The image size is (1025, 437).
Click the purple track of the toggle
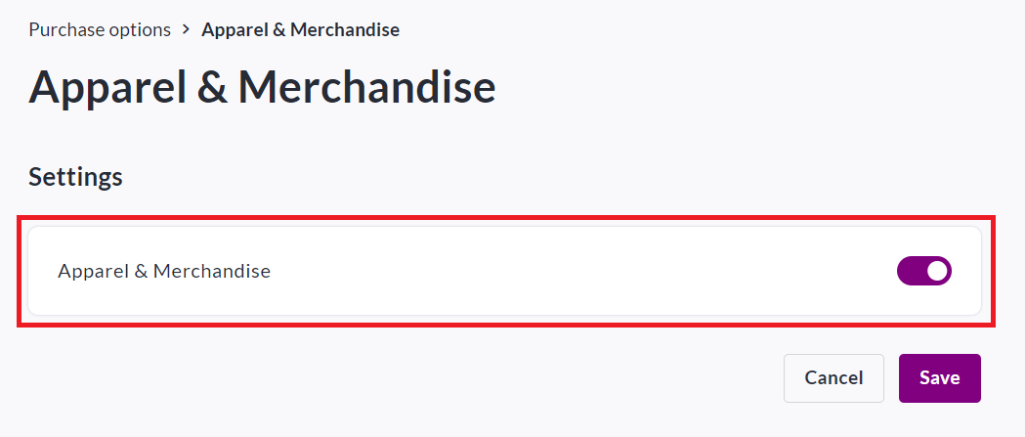(x=911, y=271)
